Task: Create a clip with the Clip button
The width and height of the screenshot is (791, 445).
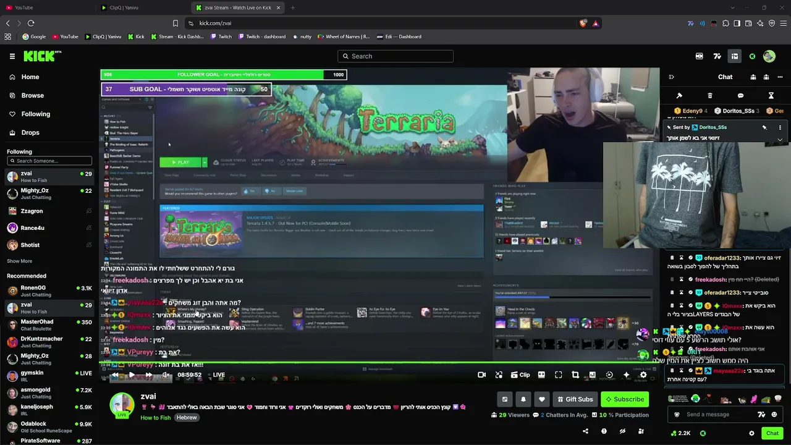Action: tap(520, 375)
